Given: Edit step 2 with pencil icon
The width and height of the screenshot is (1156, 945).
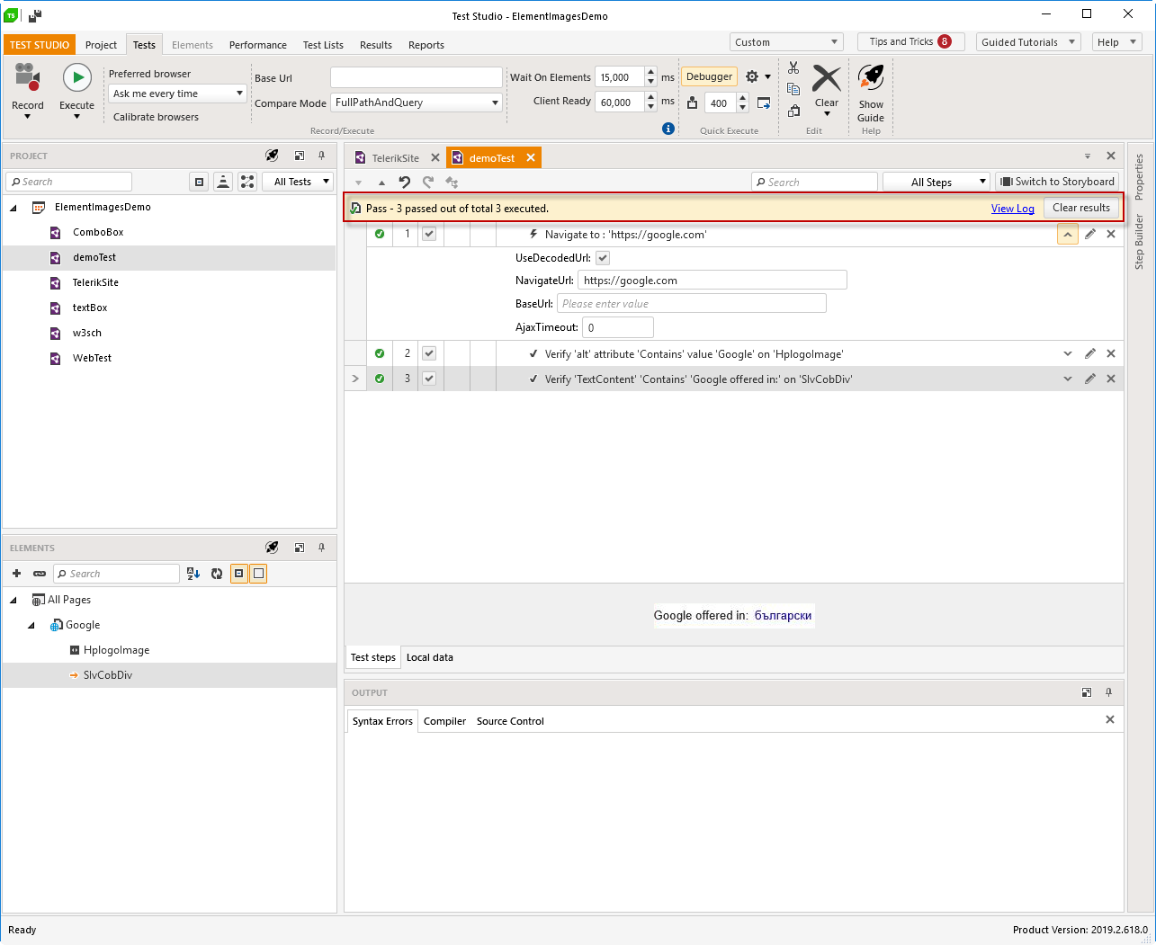Looking at the screenshot, I should pyautogui.click(x=1090, y=353).
